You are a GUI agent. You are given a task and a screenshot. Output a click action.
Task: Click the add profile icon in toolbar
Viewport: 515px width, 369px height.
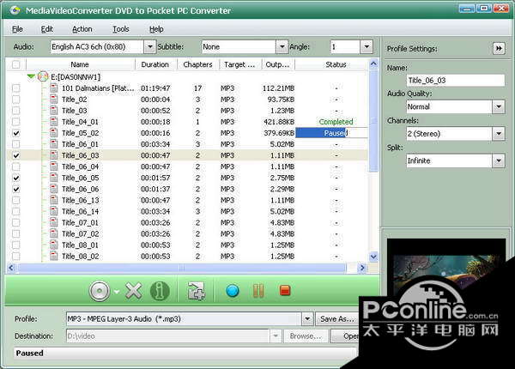pos(196,291)
